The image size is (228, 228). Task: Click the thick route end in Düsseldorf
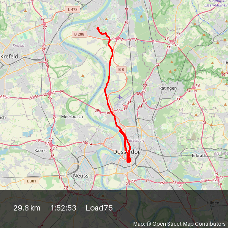[128, 160]
